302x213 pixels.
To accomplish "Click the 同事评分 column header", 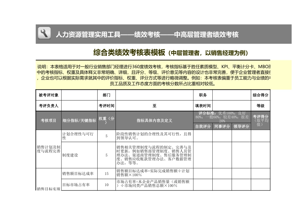I will tap(222, 126).
